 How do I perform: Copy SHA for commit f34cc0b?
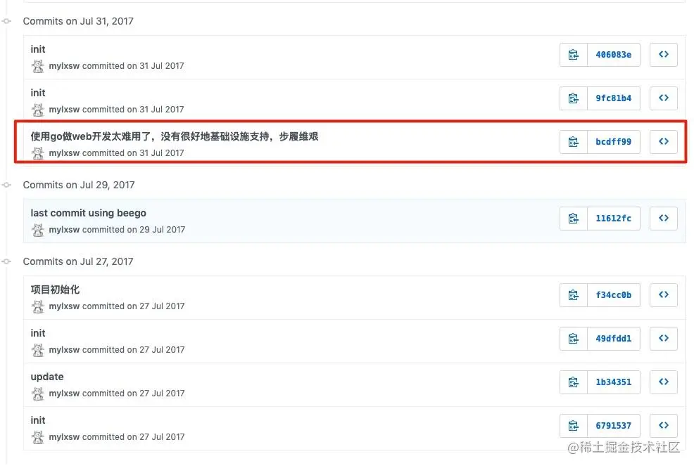pos(574,294)
